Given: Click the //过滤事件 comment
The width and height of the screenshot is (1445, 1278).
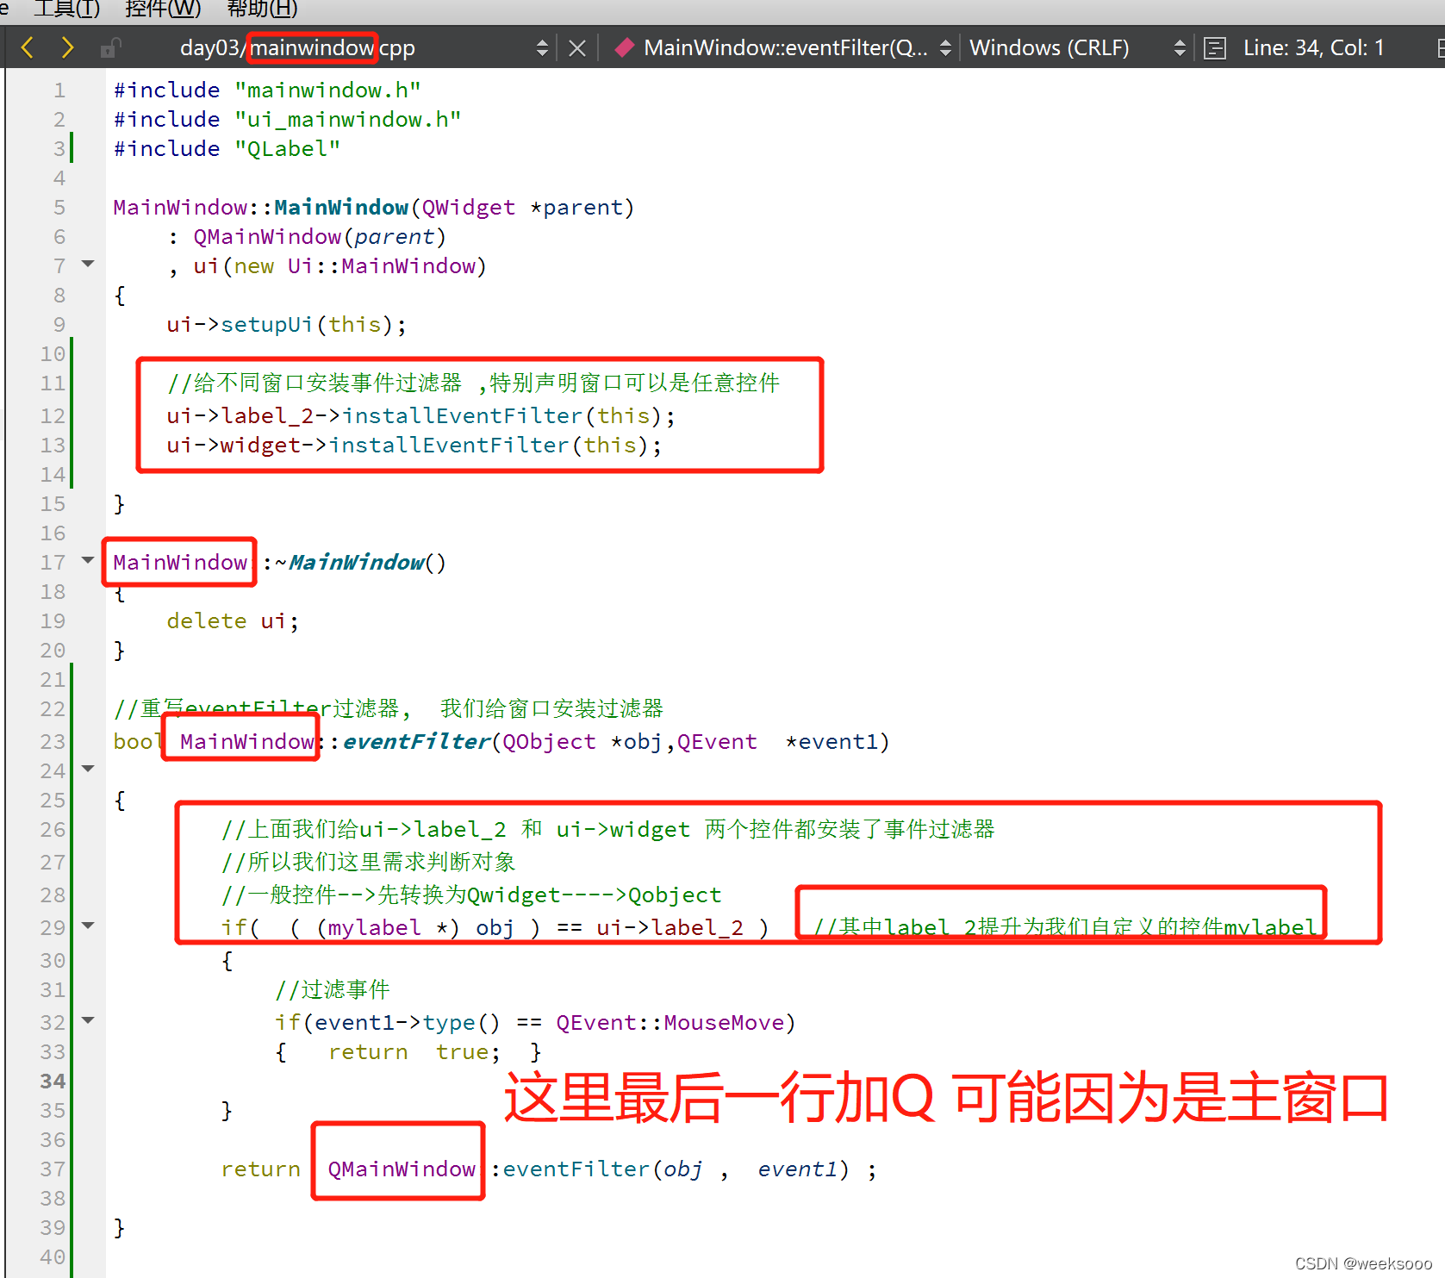Looking at the screenshot, I should (x=333, y=990).
